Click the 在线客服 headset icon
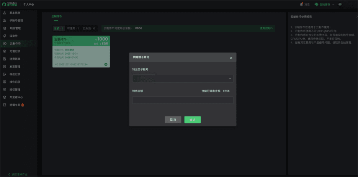Image resolution: width=358 pixels, height=177 pixels. [x=317, y=4]
